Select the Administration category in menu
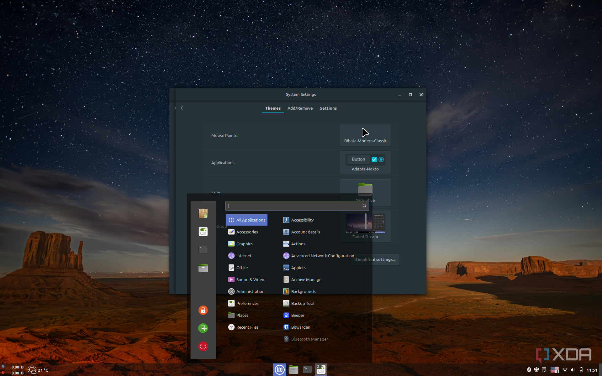 [250, 291]
